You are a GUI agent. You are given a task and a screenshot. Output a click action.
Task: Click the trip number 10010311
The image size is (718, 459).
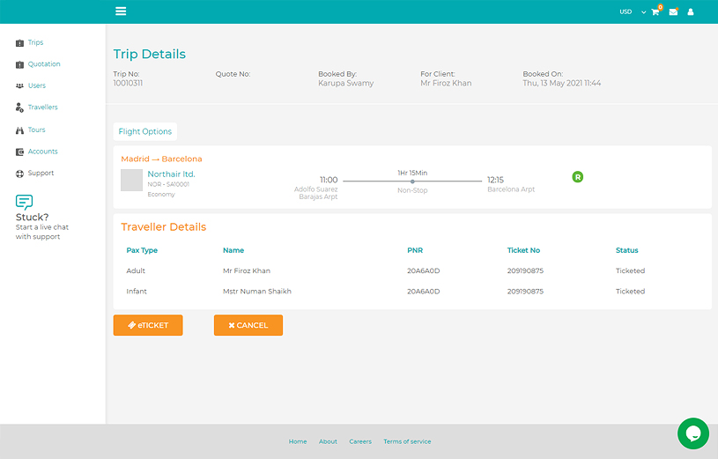[x=129, y=83]
